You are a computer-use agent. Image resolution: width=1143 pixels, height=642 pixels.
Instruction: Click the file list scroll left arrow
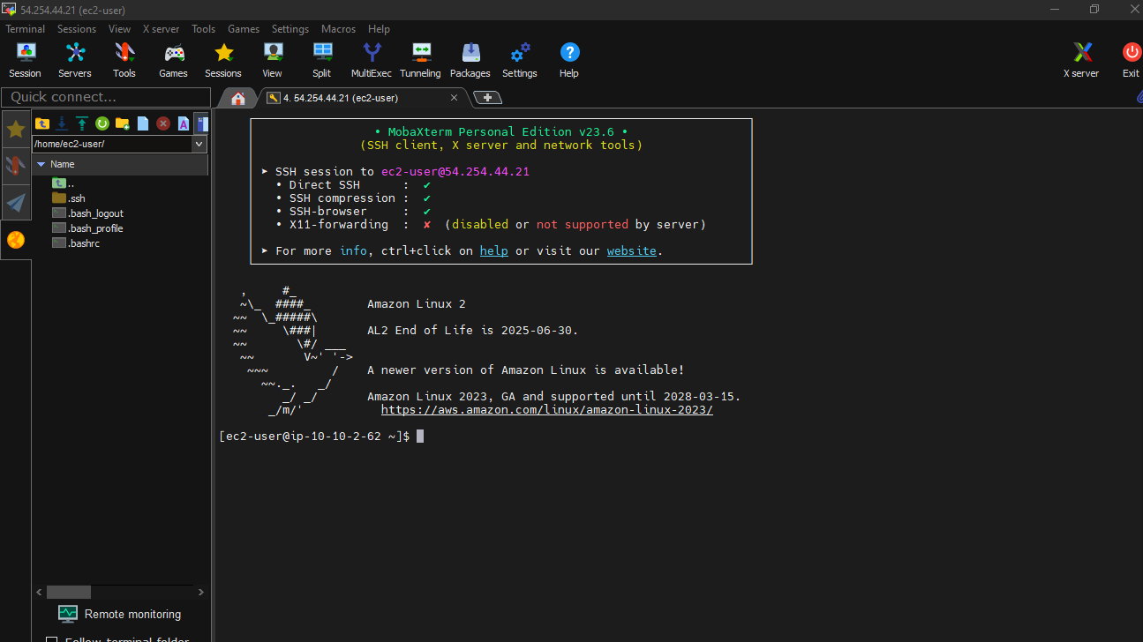39,593
